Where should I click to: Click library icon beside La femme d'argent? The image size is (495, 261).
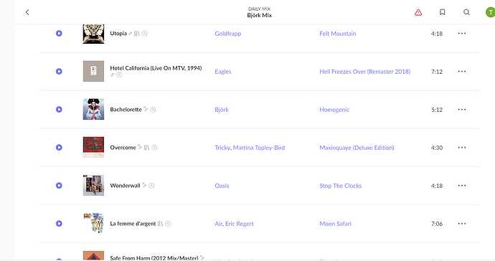click(160, 224)
